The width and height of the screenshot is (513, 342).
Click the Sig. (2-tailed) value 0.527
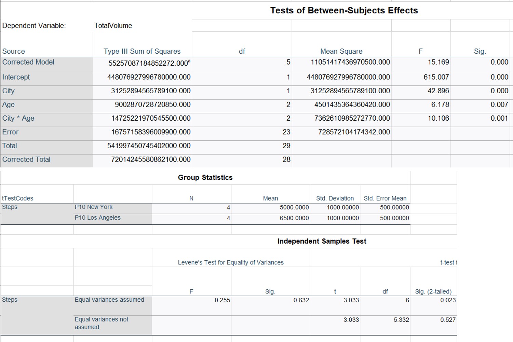coord(448,320)
